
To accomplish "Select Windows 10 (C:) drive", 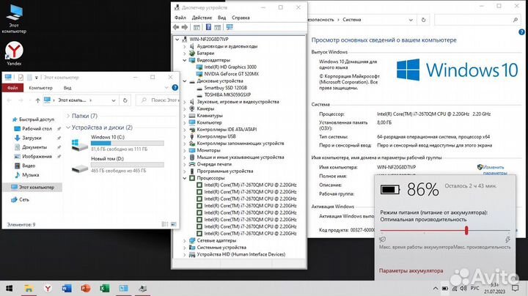I will tap(118, 143).
